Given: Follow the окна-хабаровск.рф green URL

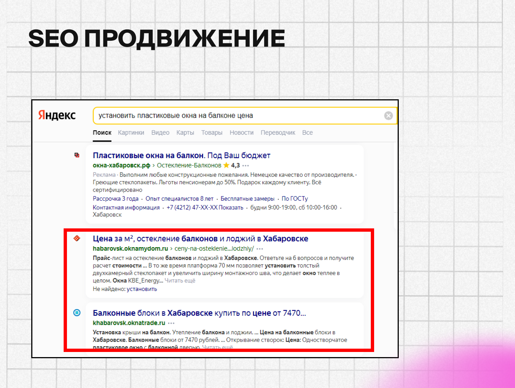Looking at the screenshot, I should pos(121,165).
